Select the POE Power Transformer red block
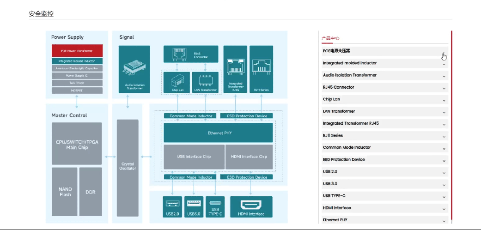Image resolution: width=481 pixels, height=230 pixels. (77, 51)
